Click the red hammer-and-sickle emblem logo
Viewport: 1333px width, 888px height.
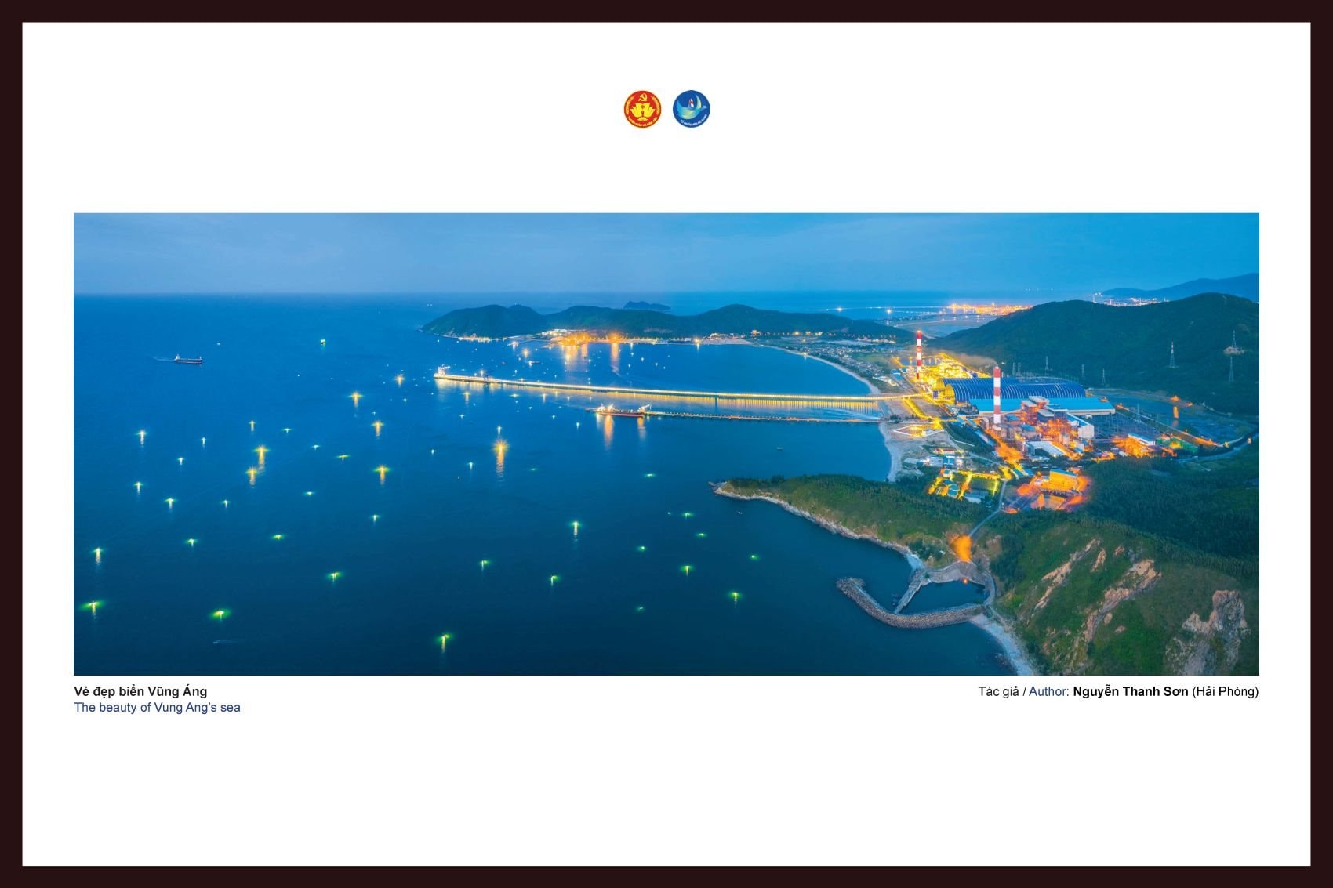tap(642, 109)
